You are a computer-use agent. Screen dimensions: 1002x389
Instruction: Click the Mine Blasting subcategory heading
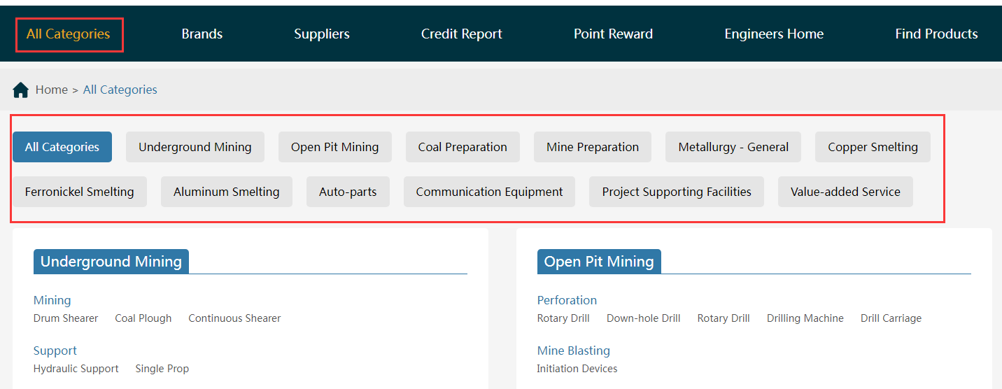coord(573,351)
